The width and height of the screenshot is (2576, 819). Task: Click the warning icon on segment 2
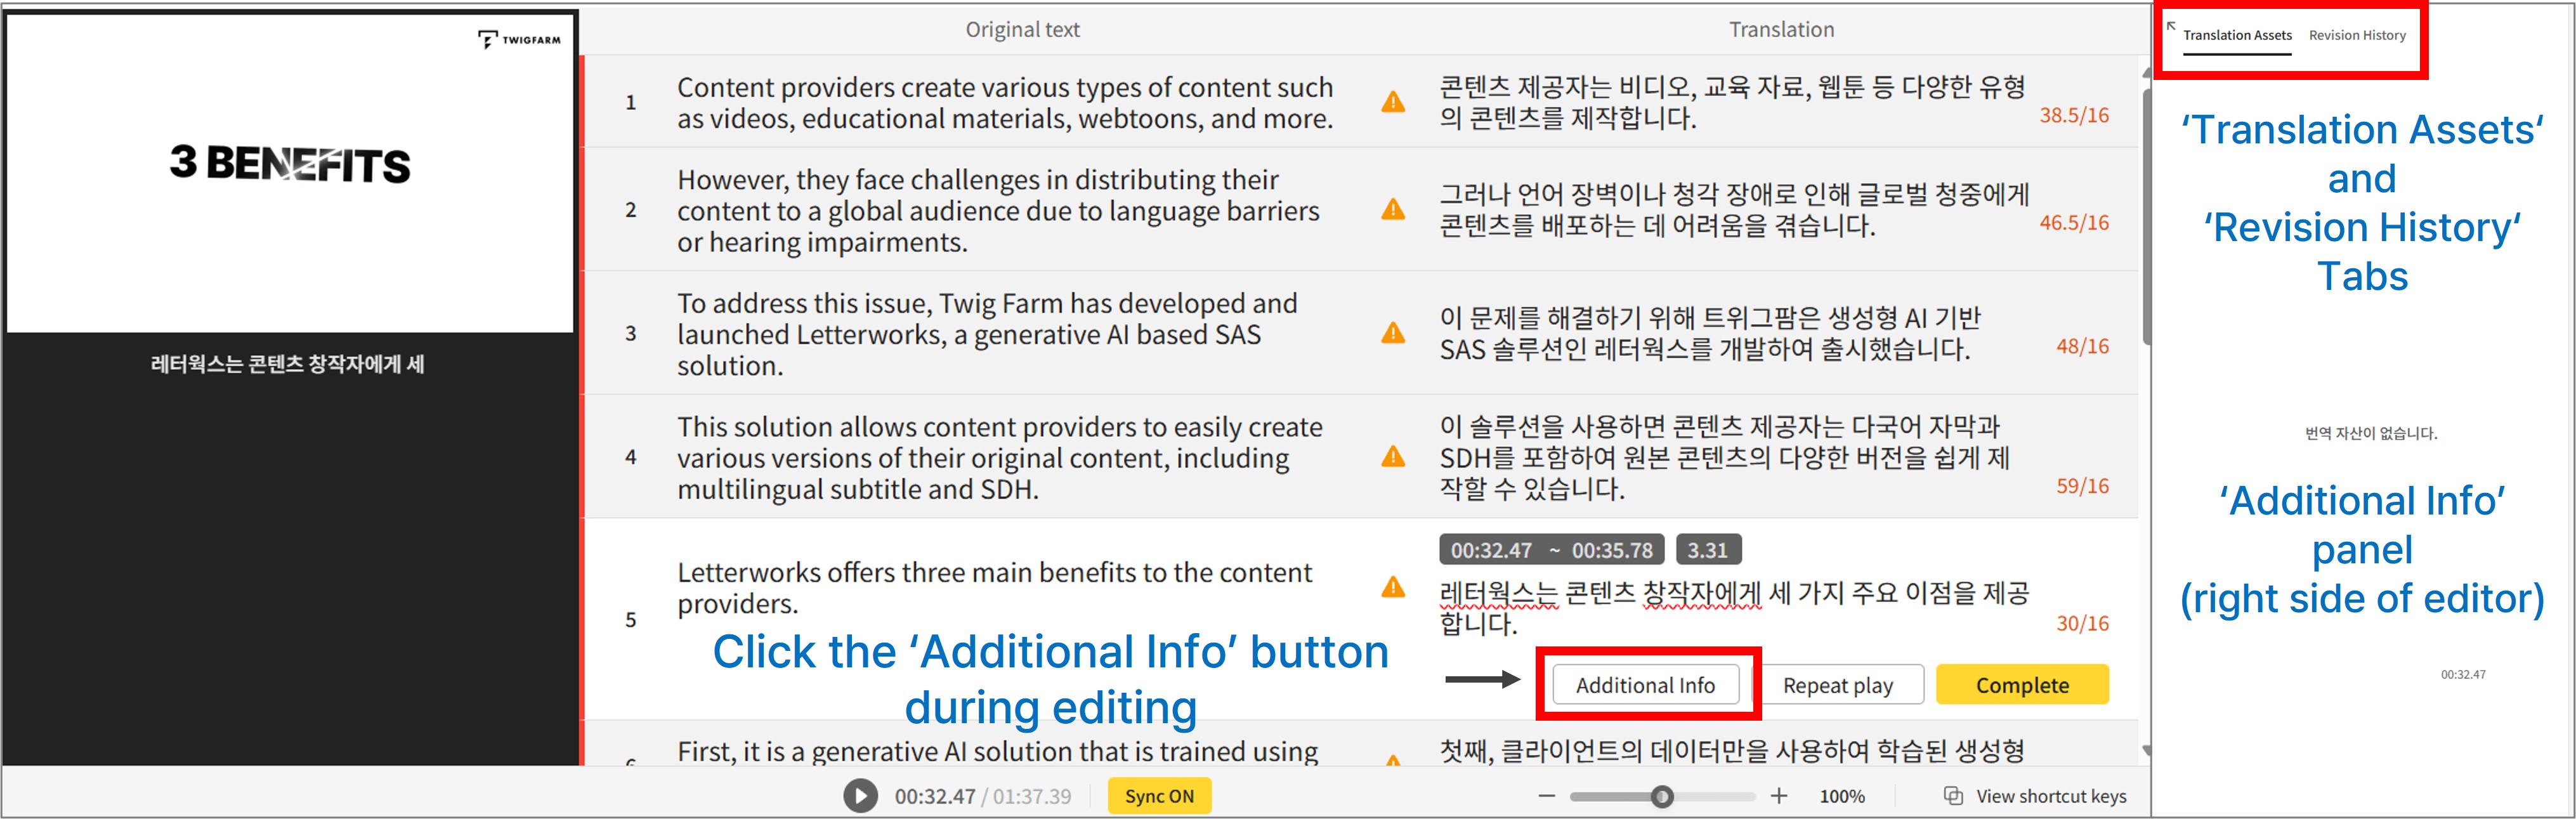1393,210
